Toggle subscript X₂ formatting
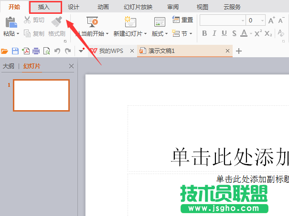Image resolution: width=289 pixels, height=216 pixels. click(x=268, y=33)
